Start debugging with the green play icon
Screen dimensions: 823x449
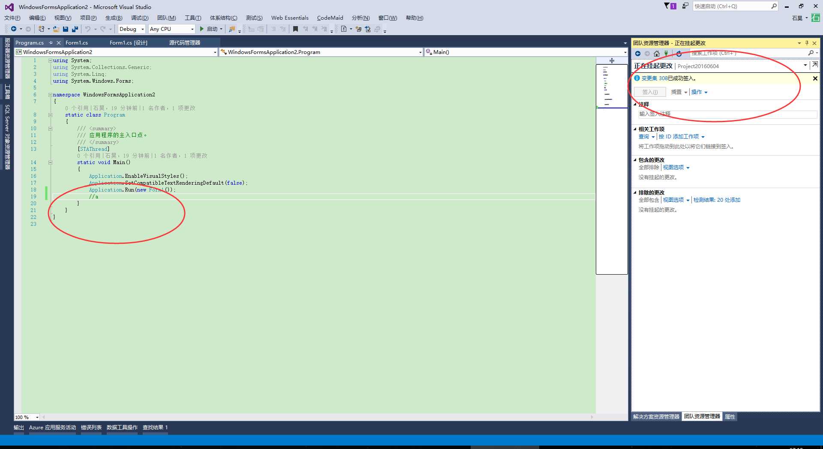pyautogui.click(x=201, y=29)
